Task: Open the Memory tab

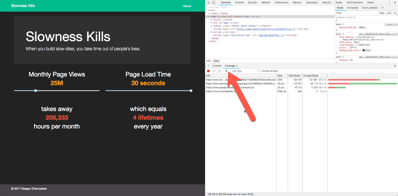Action: [x=297, y=3]
